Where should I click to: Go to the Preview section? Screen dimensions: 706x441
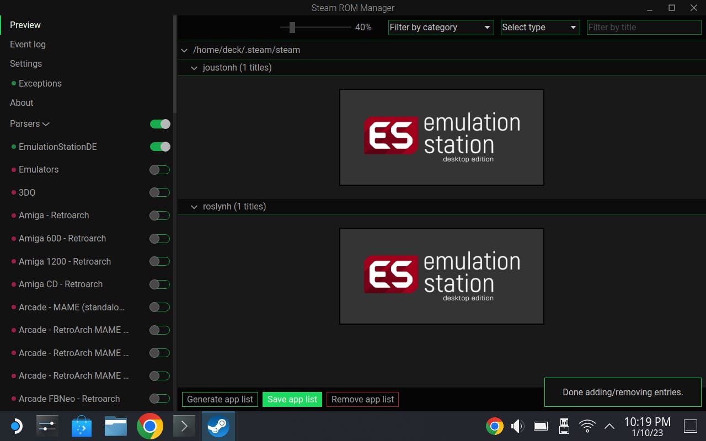coord(25,25)
